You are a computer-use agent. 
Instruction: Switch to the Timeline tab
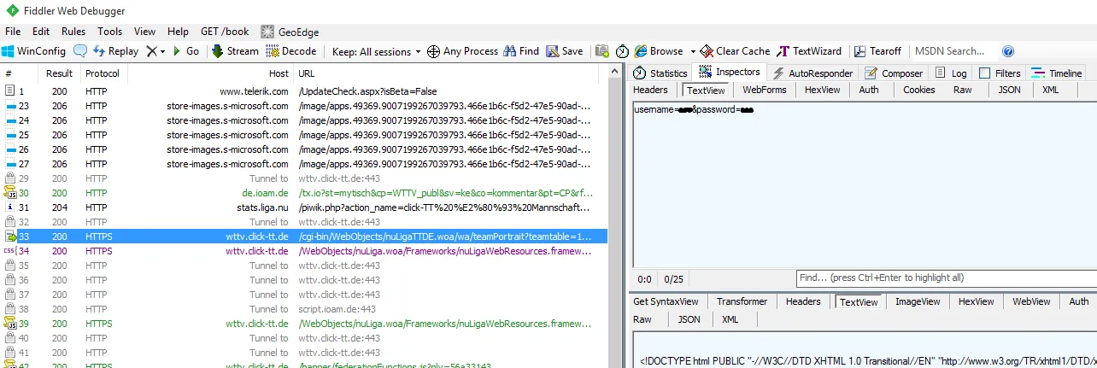coord(1057,73)
